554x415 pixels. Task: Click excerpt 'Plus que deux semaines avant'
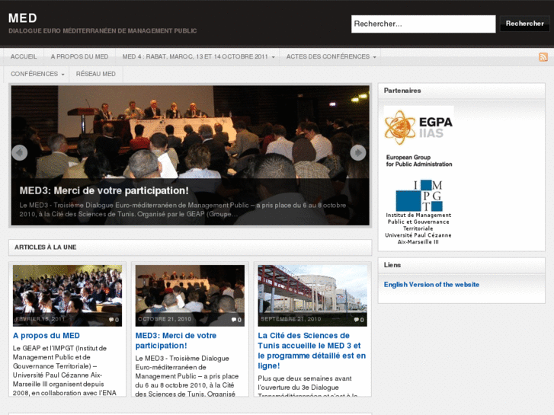coord(308,387)
